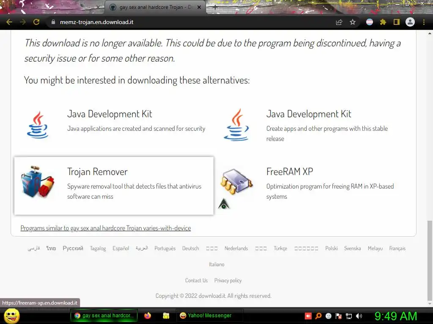Reload the current page
Viewport: 433px width, 324px height.
click(36, 22)
